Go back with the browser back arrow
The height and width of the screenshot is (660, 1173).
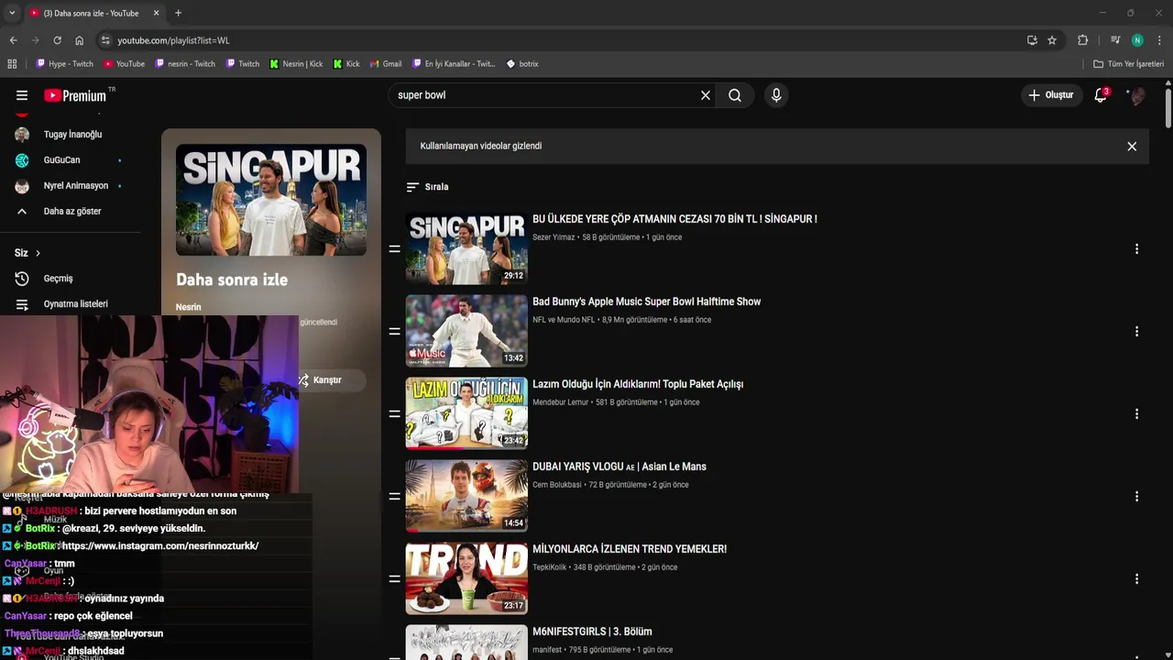click(13, 40)
